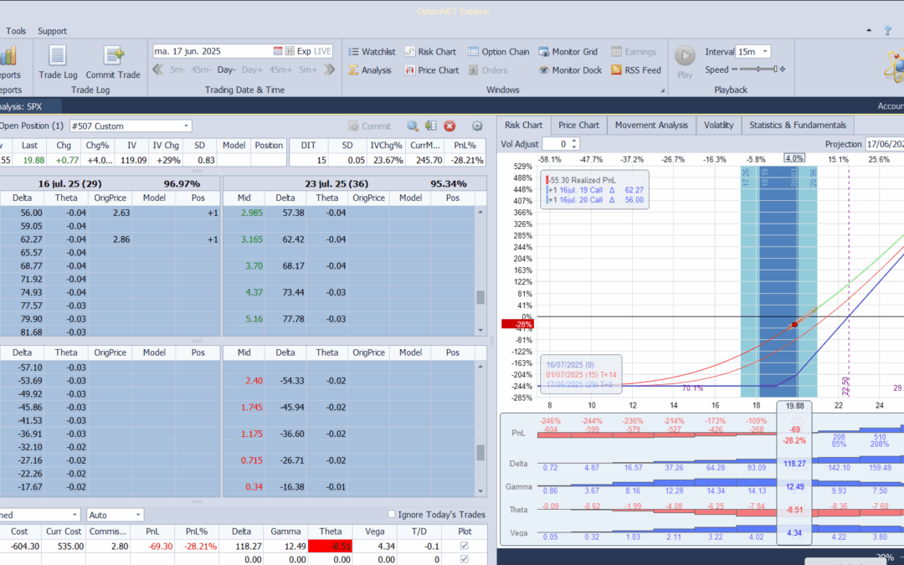Image resolution: width=904 pixels, height=565 pixels.
Task: Click the Exp button
Action: pos(304,51)
